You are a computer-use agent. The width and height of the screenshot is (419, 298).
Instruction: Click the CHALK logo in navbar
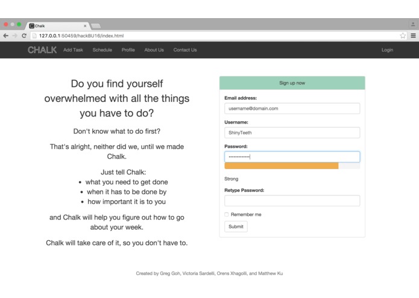pyautogui.click(x=42, y=50)
